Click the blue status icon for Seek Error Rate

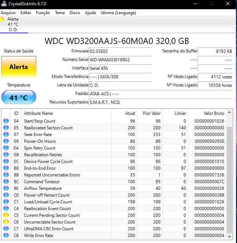(x=6, y=134)
